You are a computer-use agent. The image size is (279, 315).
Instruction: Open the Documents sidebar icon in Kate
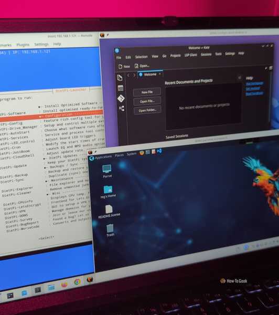120,78
